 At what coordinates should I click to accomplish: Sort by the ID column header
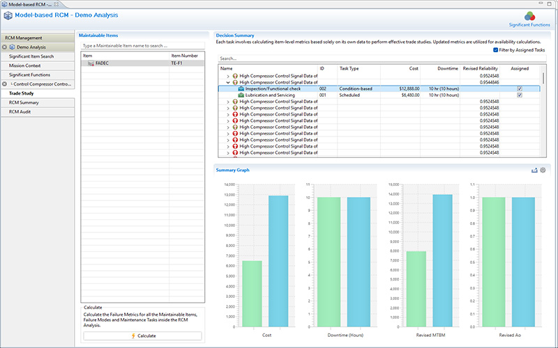[327, 68]
